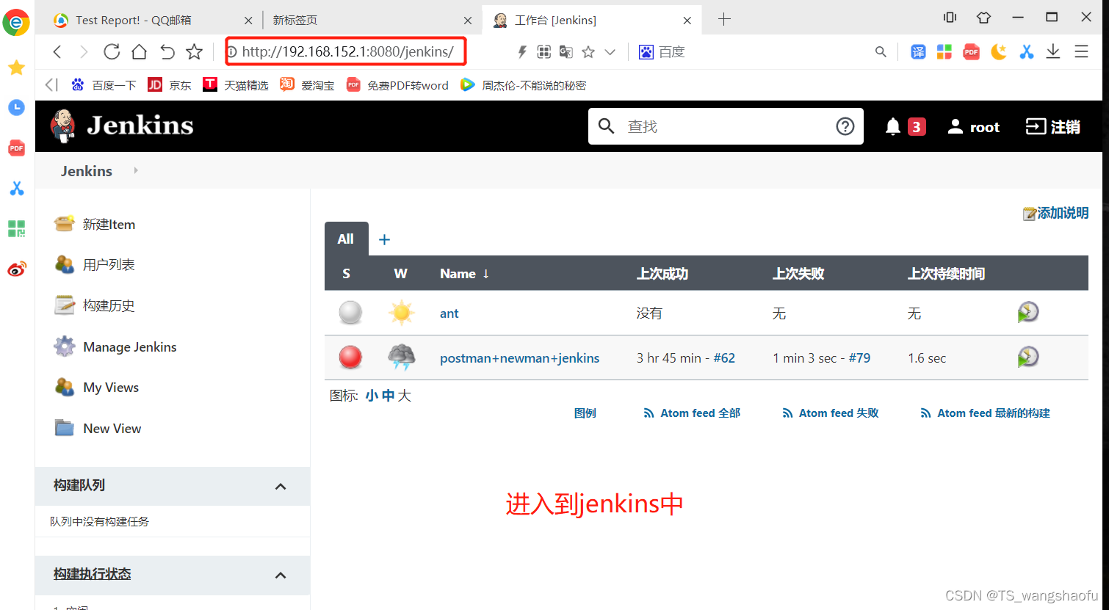Sort by the S status column
Image resolution: width=1109 pixels, height=610 pixels.
[x=346, y=274]
